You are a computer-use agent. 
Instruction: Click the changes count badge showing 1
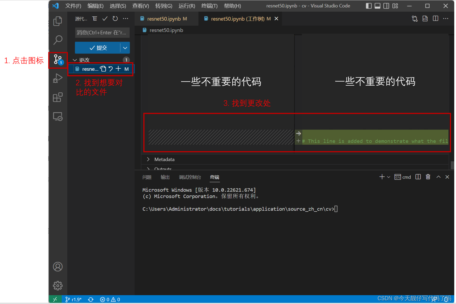point(126,60)
